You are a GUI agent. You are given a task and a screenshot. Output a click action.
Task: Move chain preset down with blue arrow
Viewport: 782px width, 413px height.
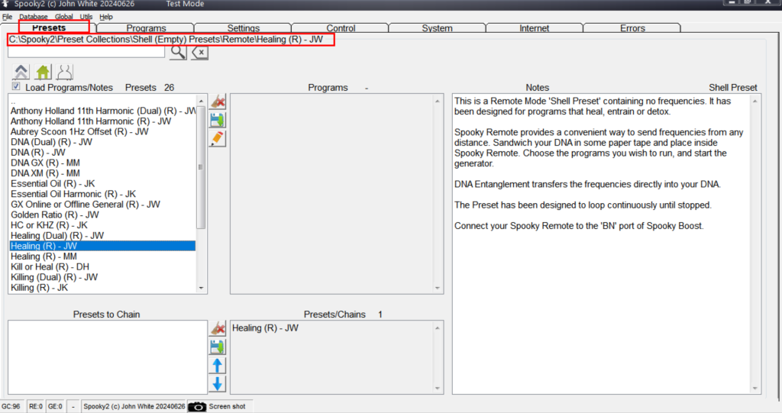pos(218,383)
